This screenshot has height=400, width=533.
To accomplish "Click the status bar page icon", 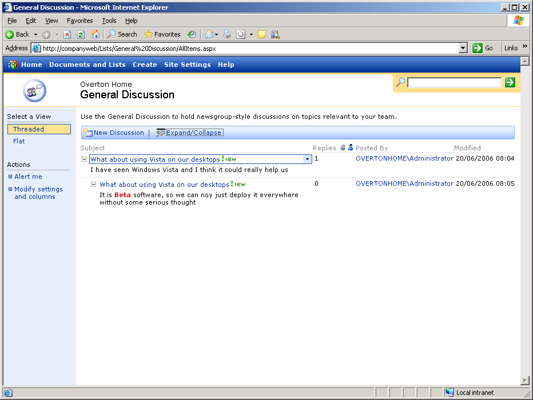I will [x=8, y=393].
